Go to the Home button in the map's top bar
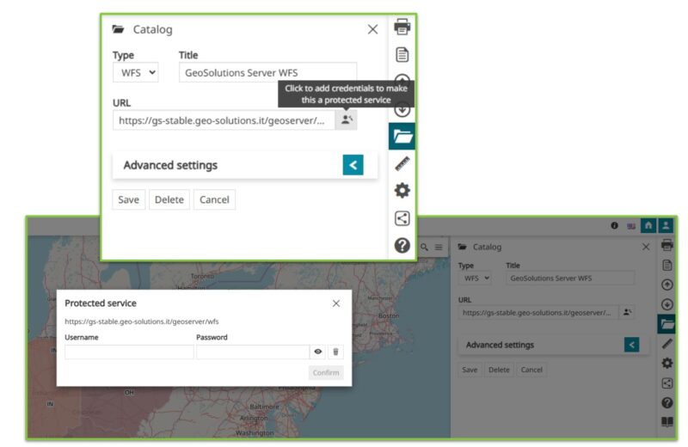 (648, 225)
